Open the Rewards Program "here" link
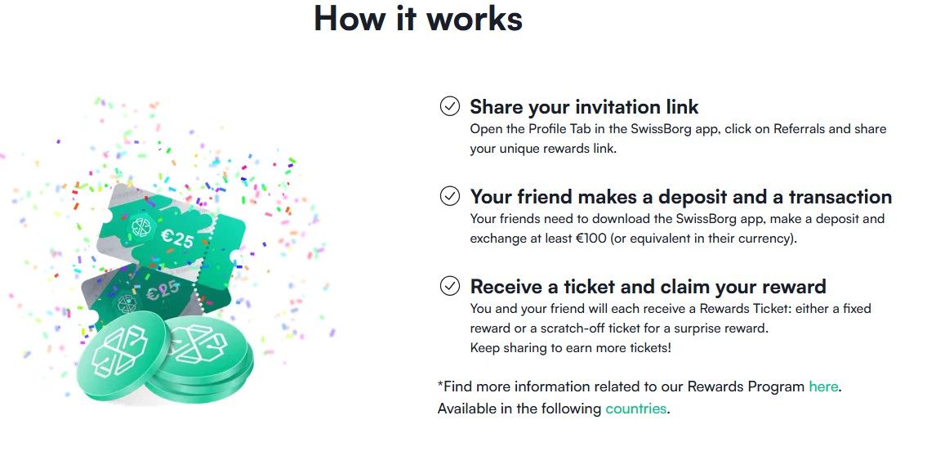The width and height of the screenshot is (927, 469). [x=823, y=386]
